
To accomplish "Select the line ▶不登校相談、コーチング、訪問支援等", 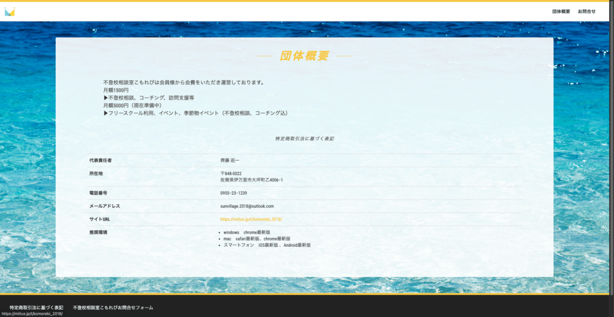I will (x=149, y=98).
